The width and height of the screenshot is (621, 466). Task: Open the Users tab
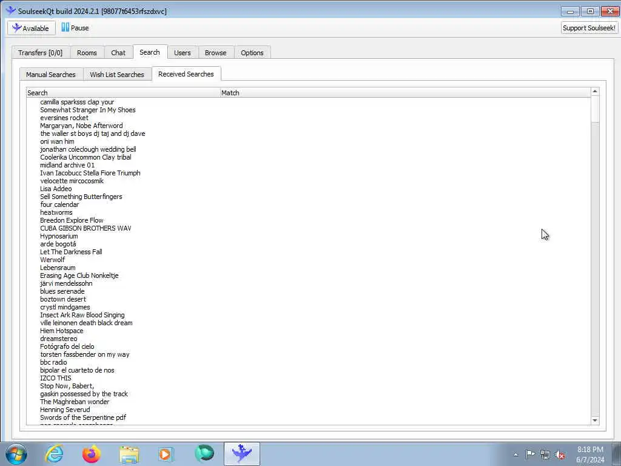point(182,53)
